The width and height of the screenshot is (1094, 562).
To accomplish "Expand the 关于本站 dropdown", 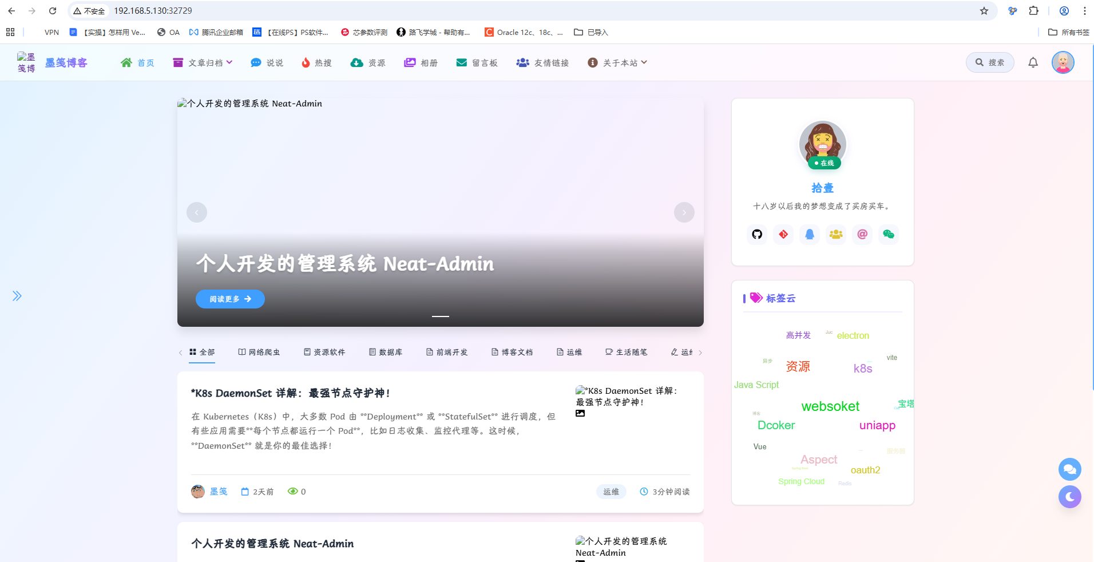I will click(x=617, y=62).
